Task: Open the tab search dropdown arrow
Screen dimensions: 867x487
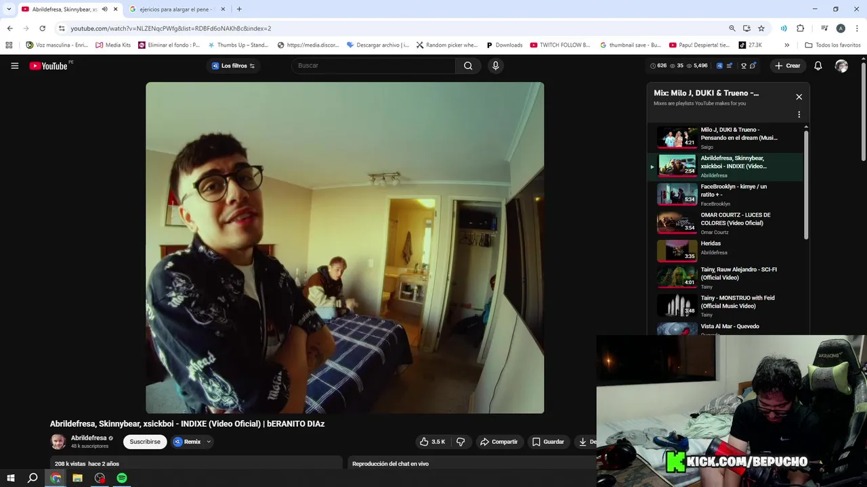Action: click(9, 9)
